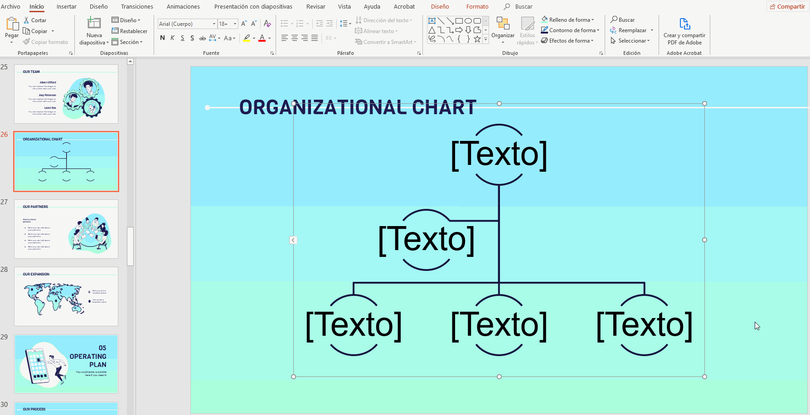Toggle strikethrough formatting
The width and height of the screenshot is (810, 415).
(x=203, y=38)
